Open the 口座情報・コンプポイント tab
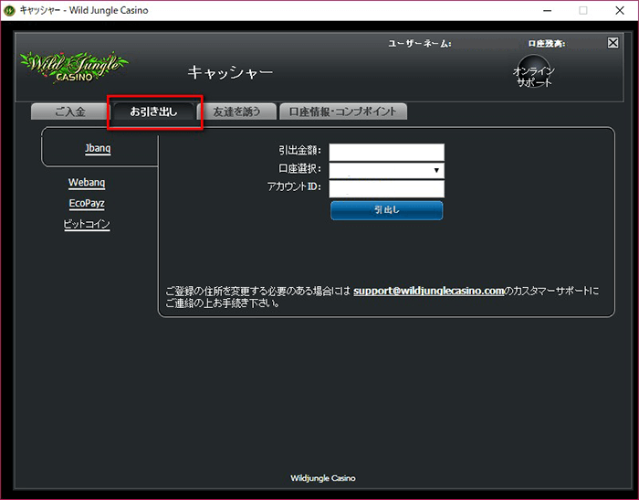Viewport: 639px width, 500px height. (x=343, y=112)
